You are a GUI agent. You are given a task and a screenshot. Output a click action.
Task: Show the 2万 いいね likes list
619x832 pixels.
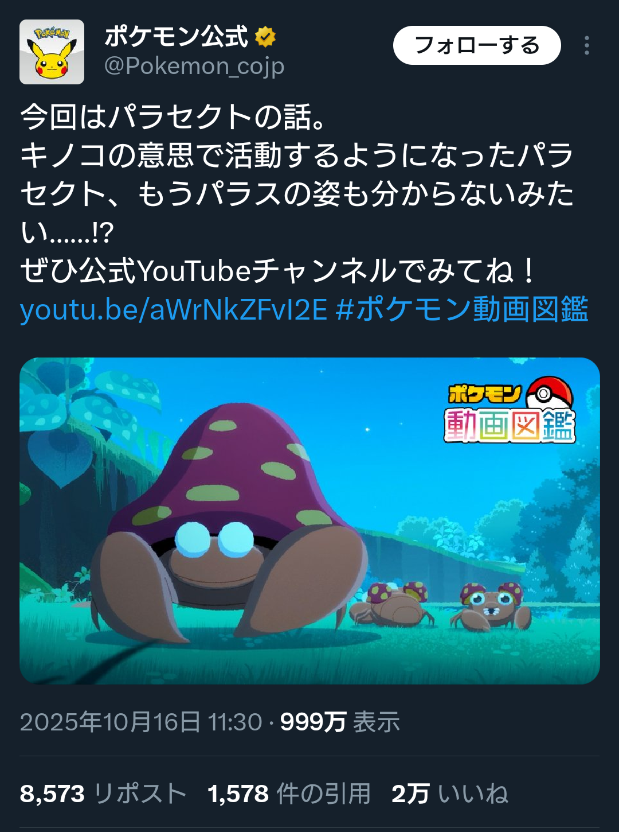pos(450,794)
